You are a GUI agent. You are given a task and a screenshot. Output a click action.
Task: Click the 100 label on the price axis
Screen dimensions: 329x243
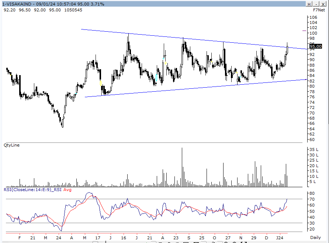pos(314,33)
